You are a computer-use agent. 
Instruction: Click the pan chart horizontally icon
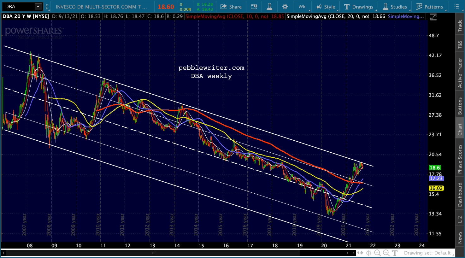point(360,253)
